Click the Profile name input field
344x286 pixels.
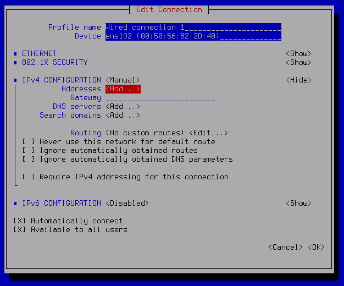click(193, 28)
